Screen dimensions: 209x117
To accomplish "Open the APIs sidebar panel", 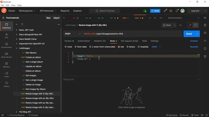I will pyautogui.click(x=7, y=36).
